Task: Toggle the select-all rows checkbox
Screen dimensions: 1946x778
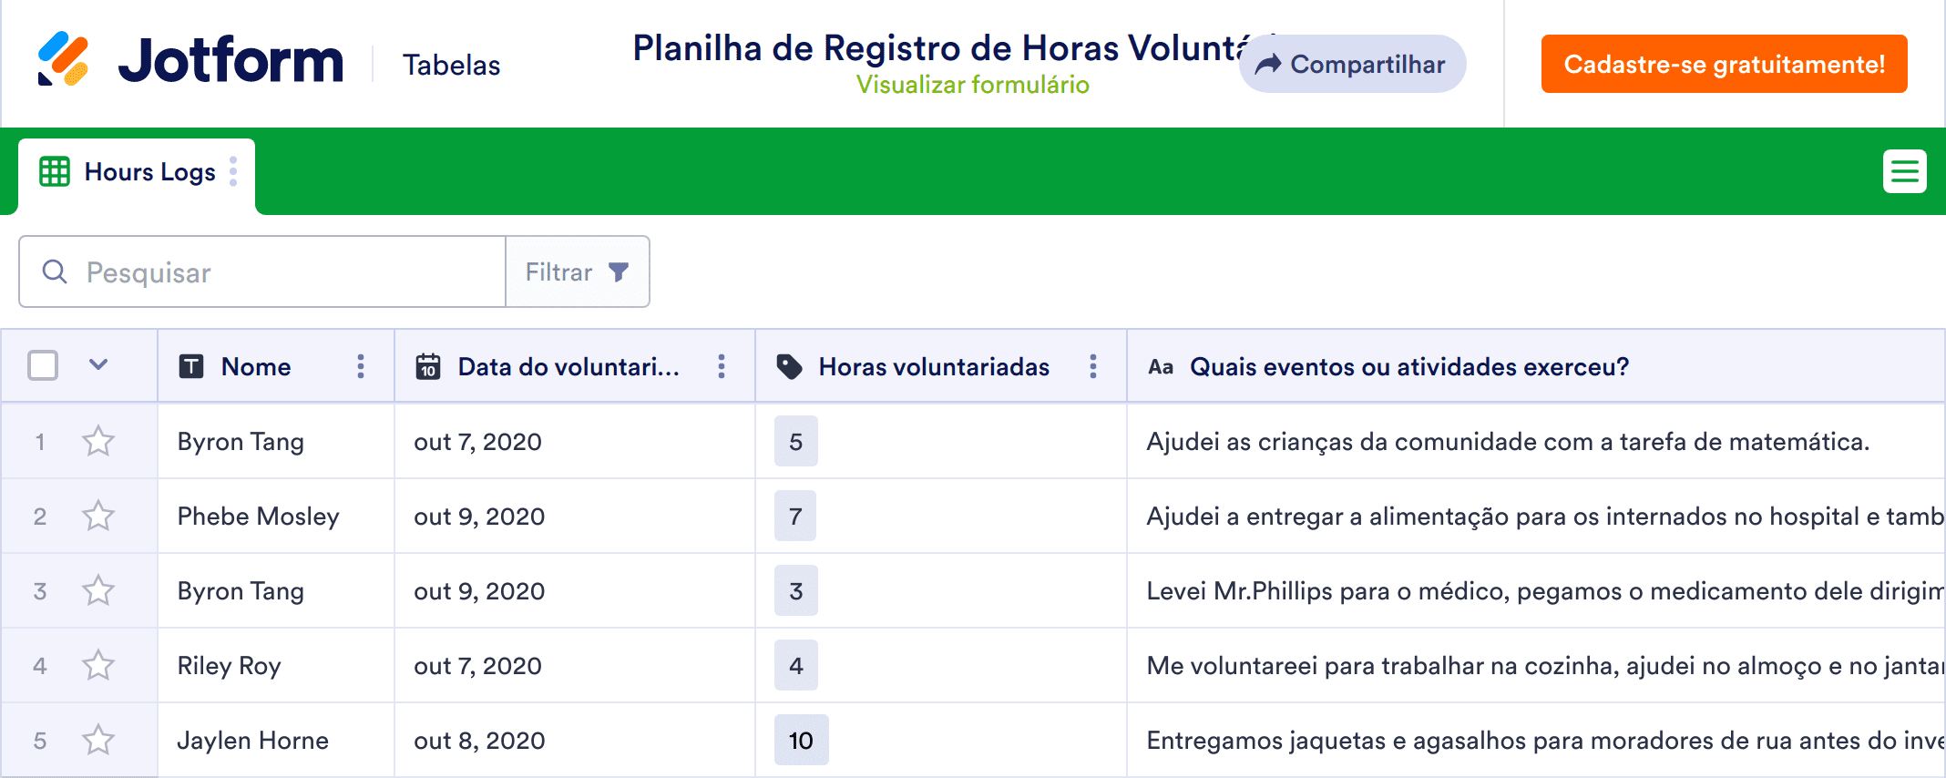Action: 43,365
